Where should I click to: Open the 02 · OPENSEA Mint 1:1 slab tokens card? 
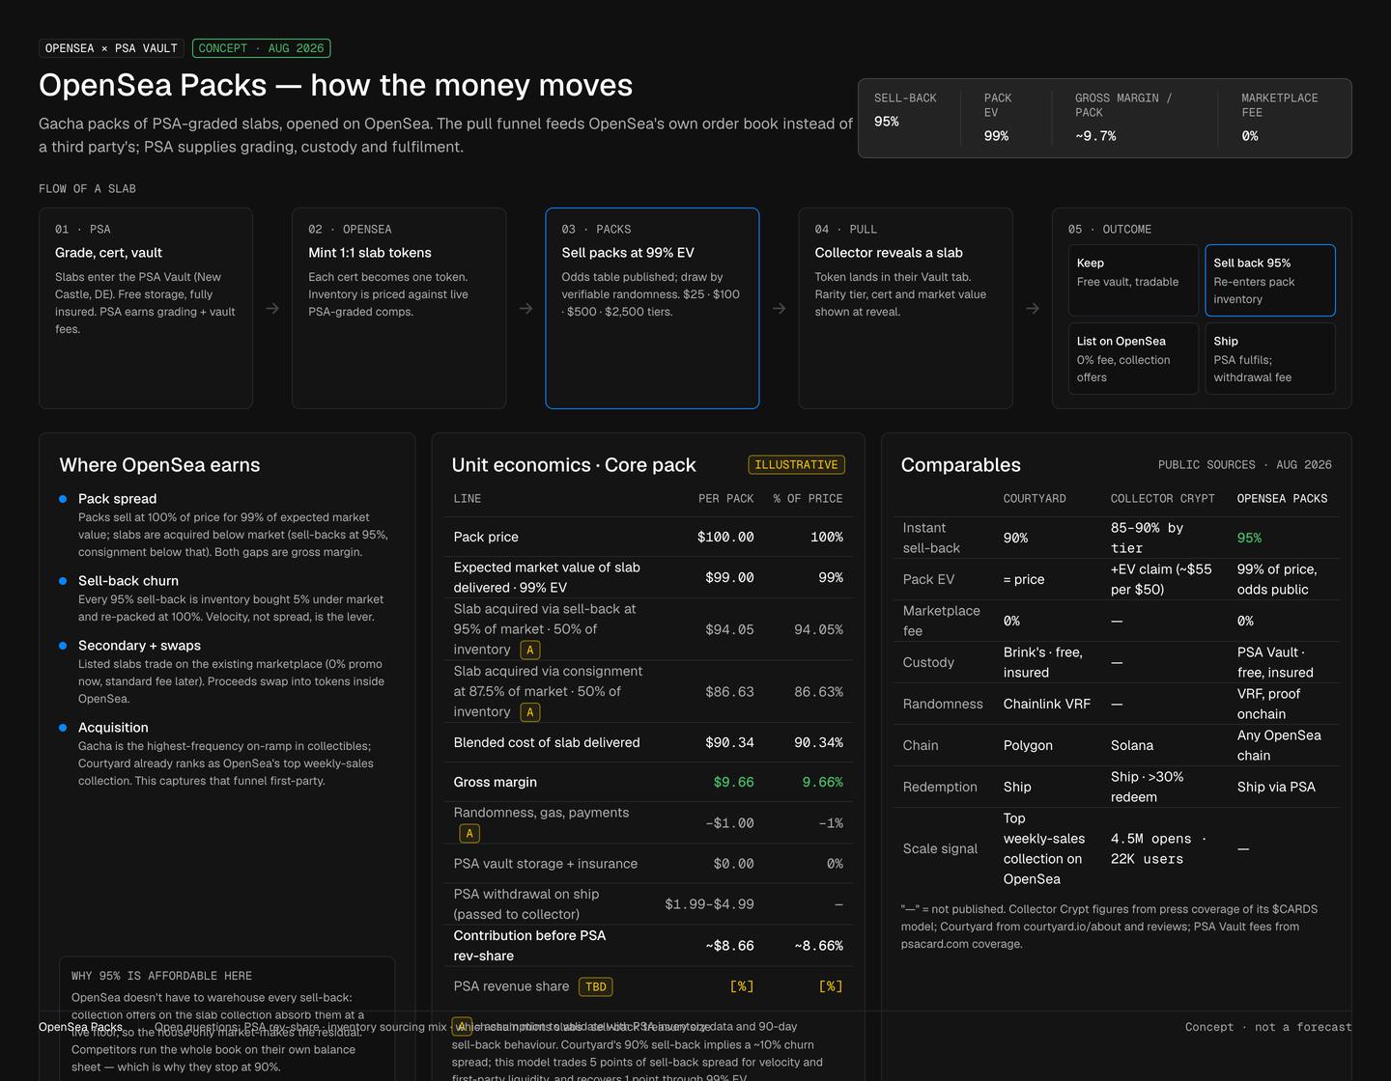(x=399, y=308)
